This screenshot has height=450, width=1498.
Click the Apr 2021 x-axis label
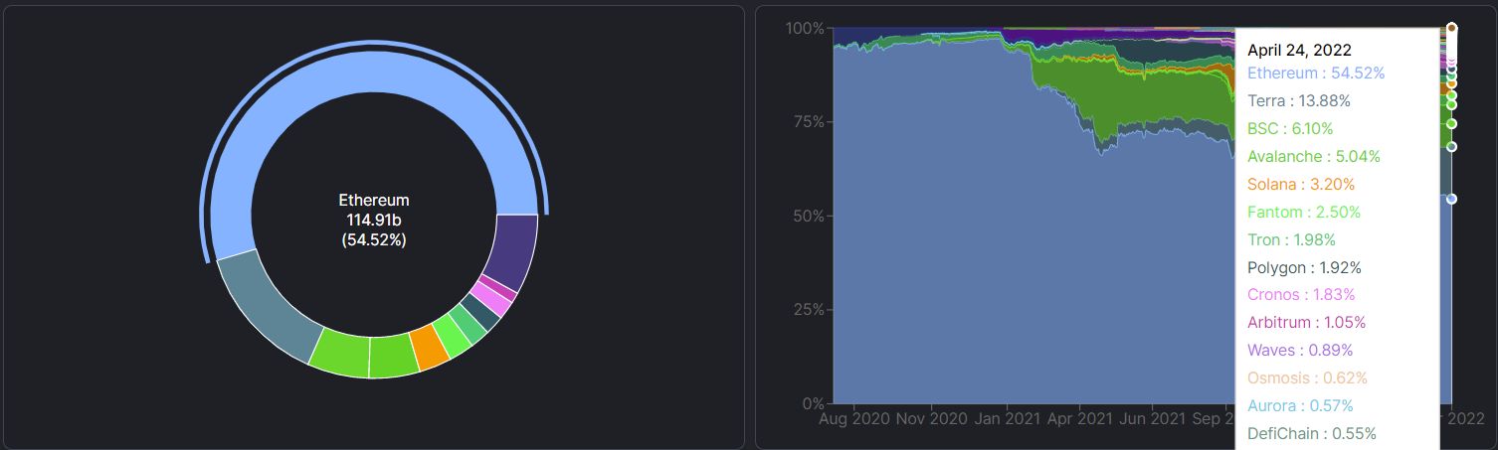(x=1080, y=419)
